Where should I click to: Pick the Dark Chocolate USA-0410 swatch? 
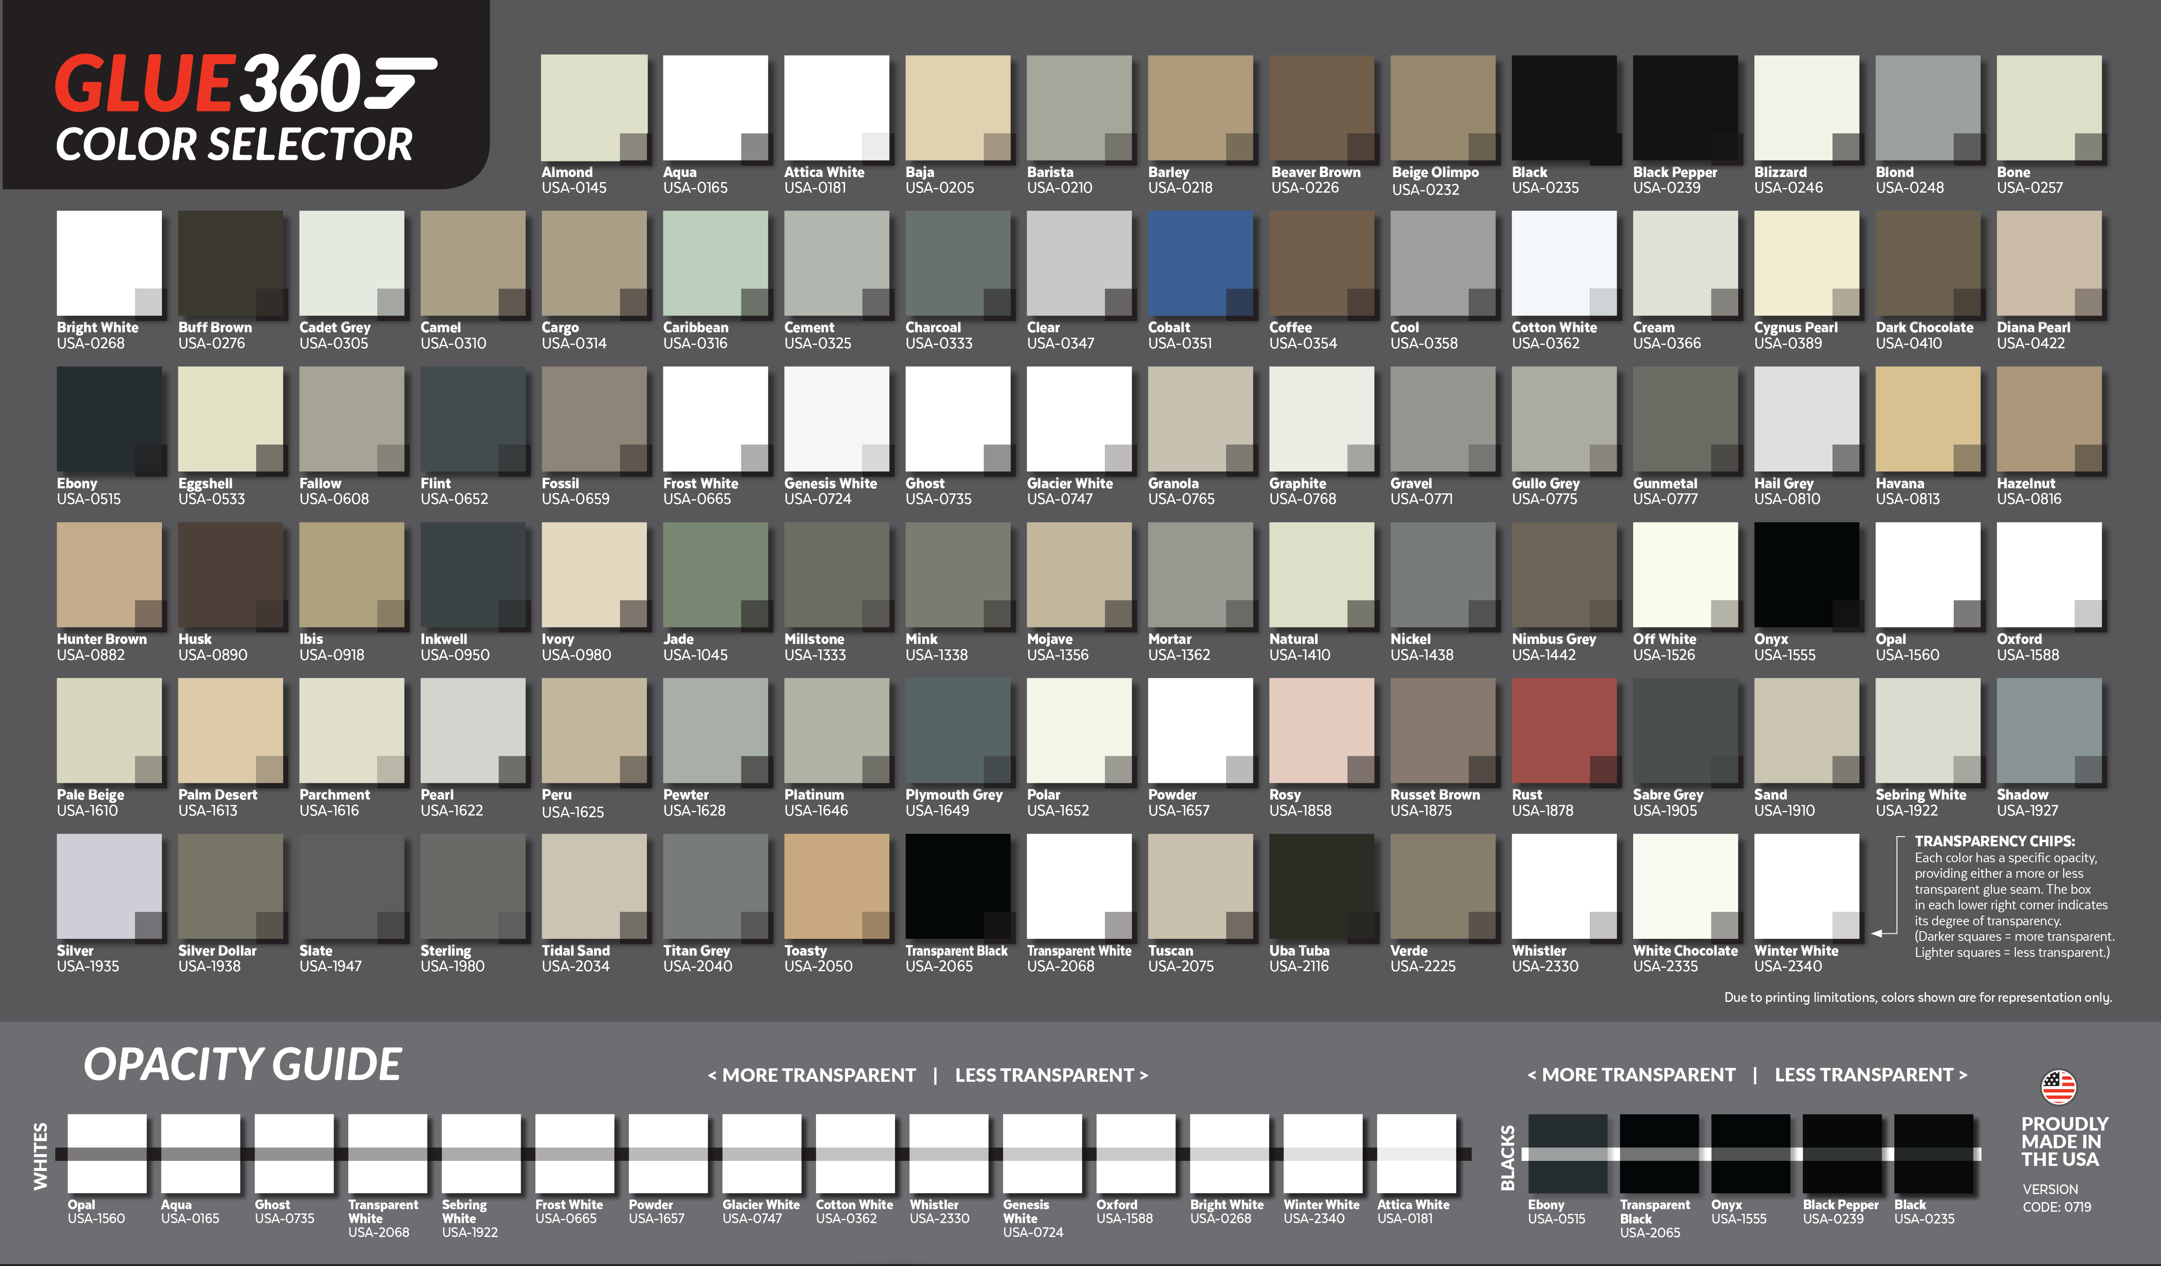[x=1928, y=263]
